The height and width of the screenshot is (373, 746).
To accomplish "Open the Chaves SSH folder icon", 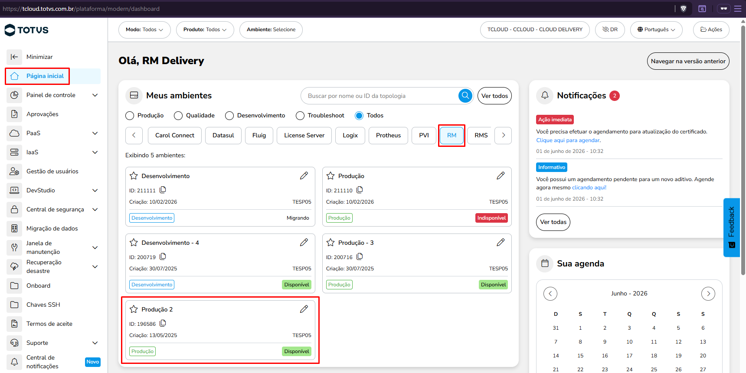I will pos(14,305).
